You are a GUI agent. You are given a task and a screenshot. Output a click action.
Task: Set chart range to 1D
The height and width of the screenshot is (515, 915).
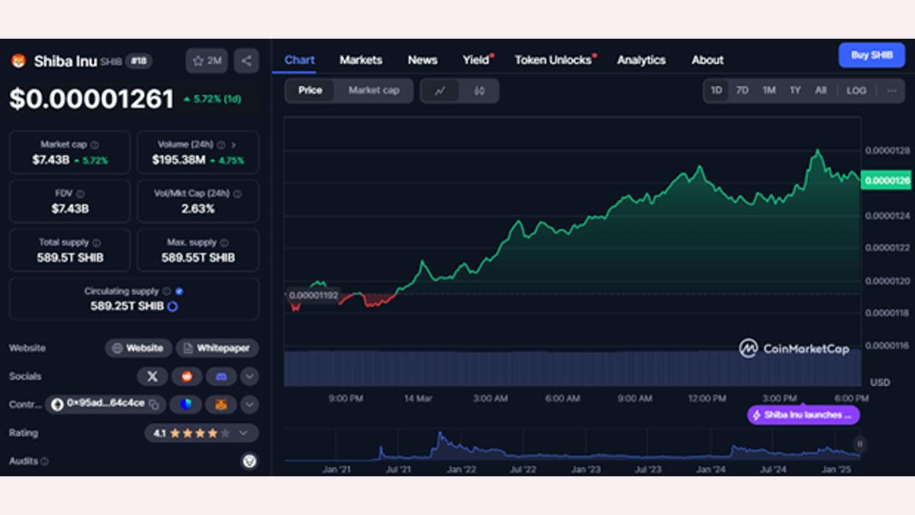(716, 91)
